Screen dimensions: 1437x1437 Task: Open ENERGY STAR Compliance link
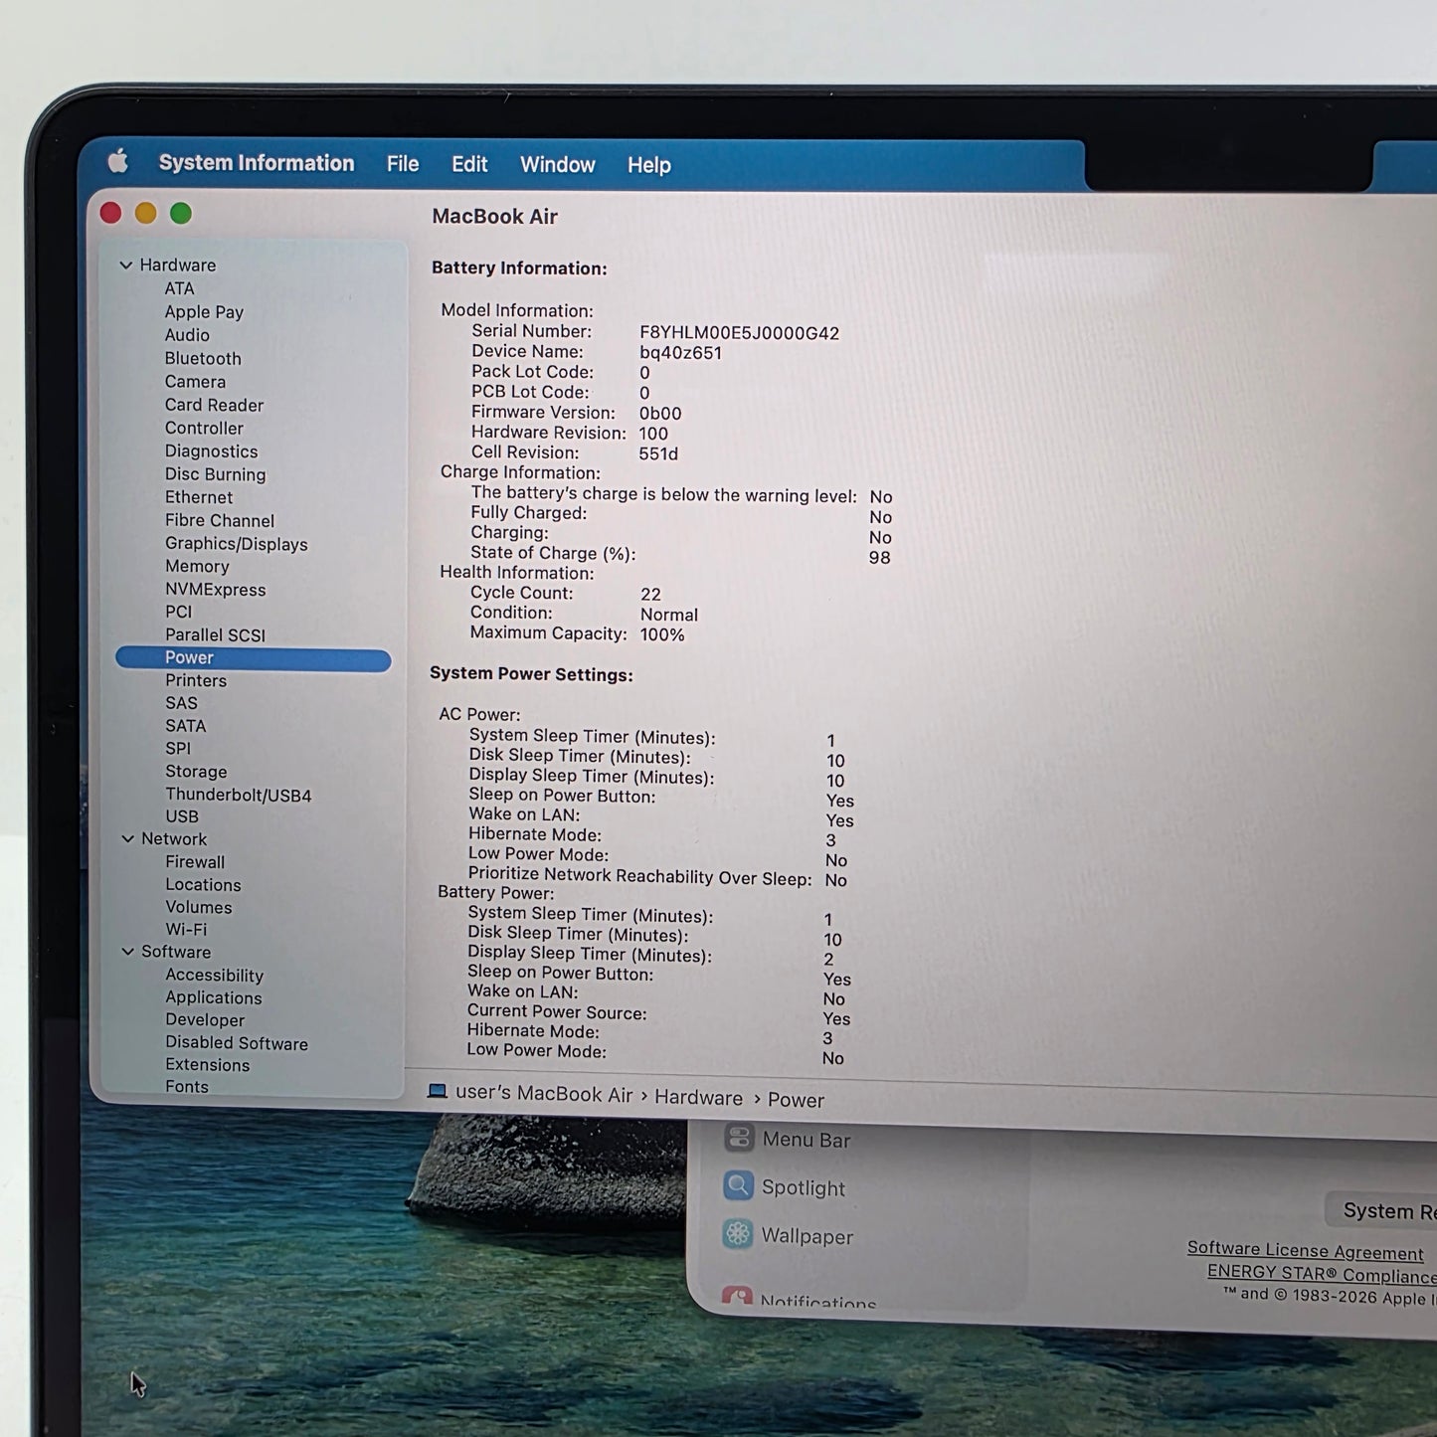[x=1322, y=1274]
